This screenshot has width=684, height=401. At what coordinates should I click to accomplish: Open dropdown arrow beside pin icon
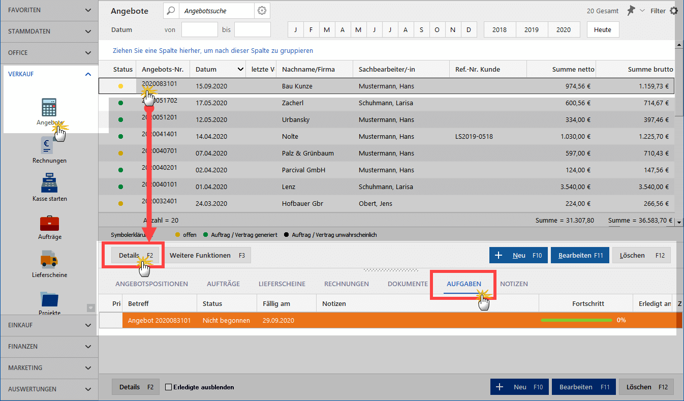pyautogui.click(x=642, y=10)
